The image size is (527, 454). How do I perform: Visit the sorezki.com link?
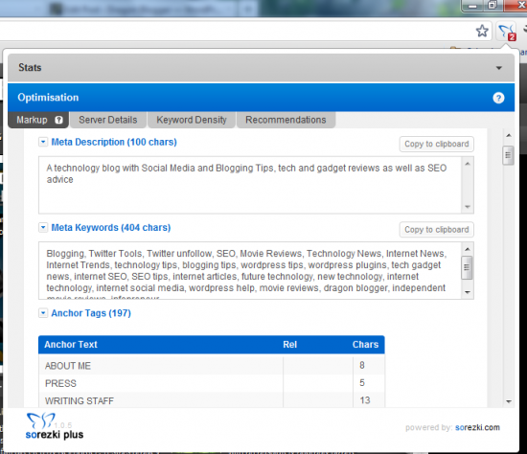[477, 427]
